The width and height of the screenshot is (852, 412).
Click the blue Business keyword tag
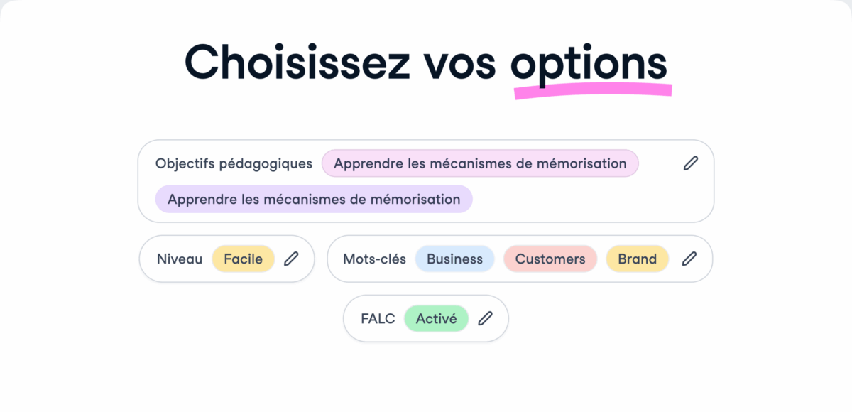click(x=454, y=259)
